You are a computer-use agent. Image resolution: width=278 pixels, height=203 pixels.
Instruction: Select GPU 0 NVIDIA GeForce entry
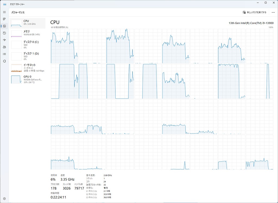[27, 79]
